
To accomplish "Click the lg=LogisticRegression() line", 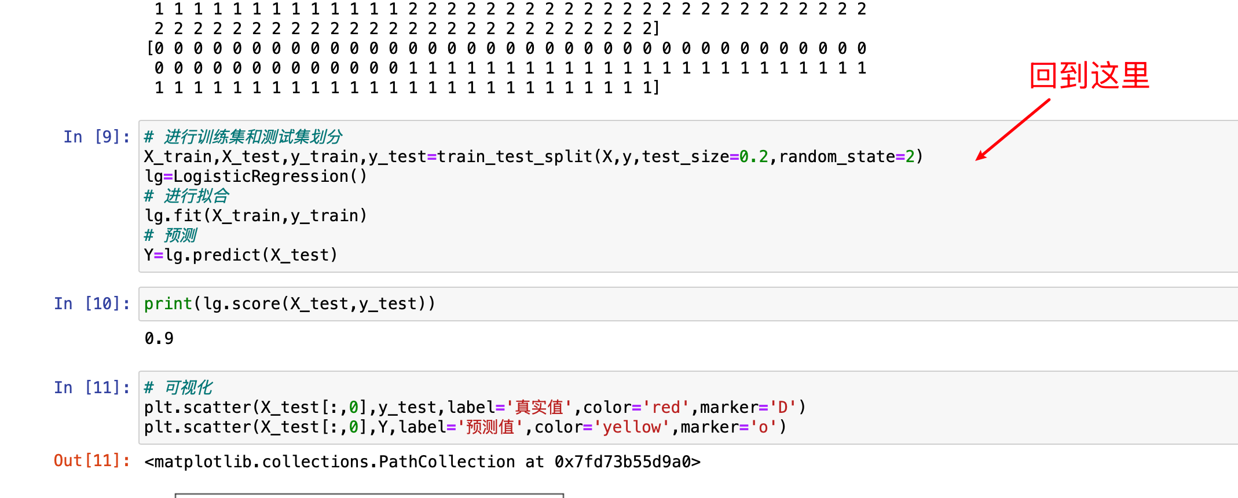I will pos(255,177).
